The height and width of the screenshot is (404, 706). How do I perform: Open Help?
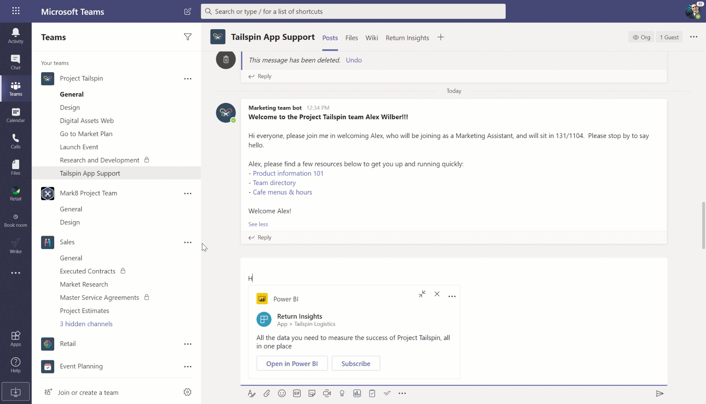point(16,365)
